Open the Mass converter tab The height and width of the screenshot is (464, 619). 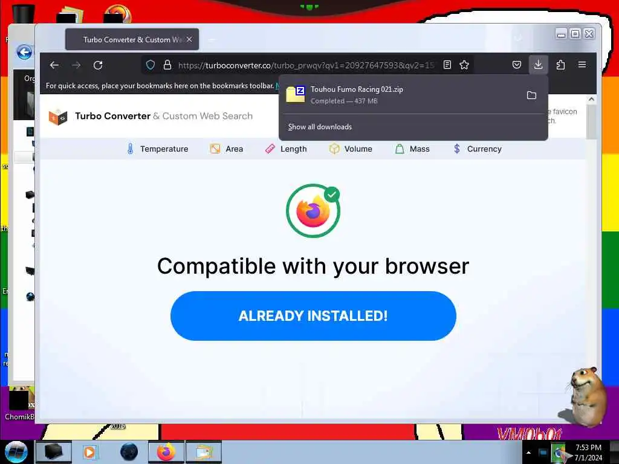coord(412,149)
